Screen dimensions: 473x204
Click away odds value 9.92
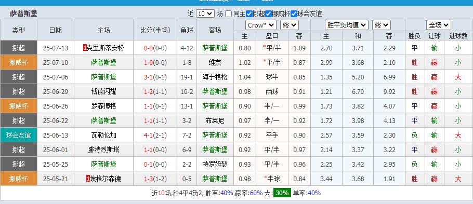389,91
